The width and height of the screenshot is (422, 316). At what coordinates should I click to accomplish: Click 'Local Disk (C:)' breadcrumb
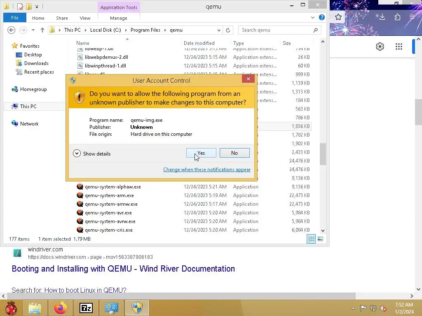(105, 30)
